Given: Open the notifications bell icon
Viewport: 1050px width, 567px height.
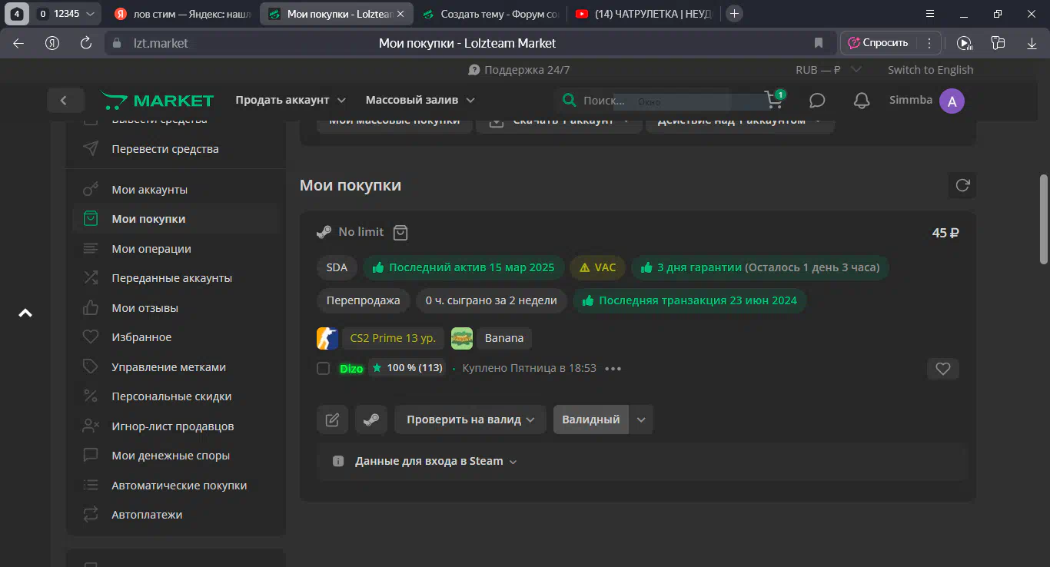Looking at the screenshot, I should click(862, 101).
